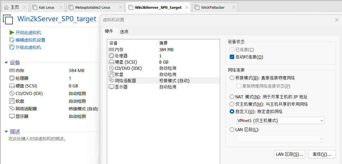Click the 高级(V)... button
342x164 pixels.
pos(322,154)
